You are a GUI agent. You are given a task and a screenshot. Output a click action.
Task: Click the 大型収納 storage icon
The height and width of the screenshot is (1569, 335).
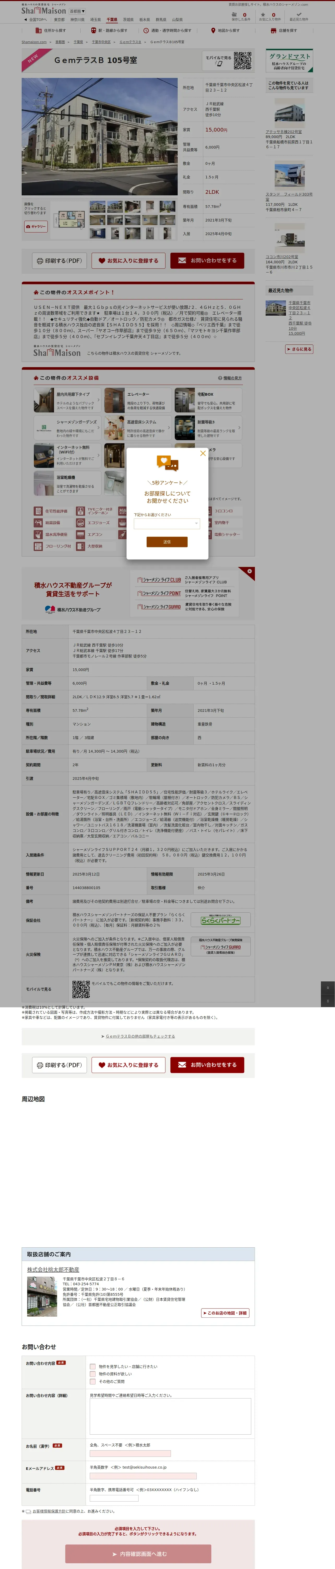tap(80, 546)
